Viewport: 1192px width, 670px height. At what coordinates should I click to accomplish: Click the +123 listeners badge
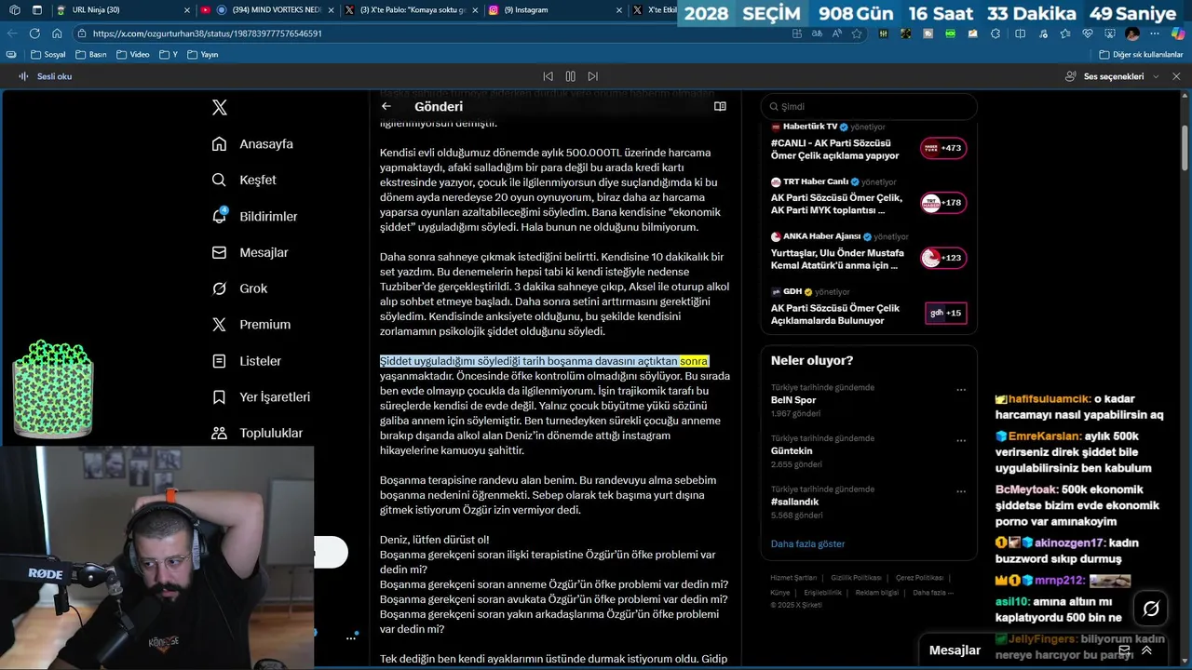[943, 258]
